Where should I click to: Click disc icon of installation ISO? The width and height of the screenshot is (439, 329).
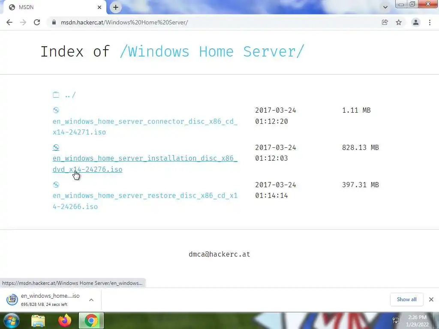point(56,147)
